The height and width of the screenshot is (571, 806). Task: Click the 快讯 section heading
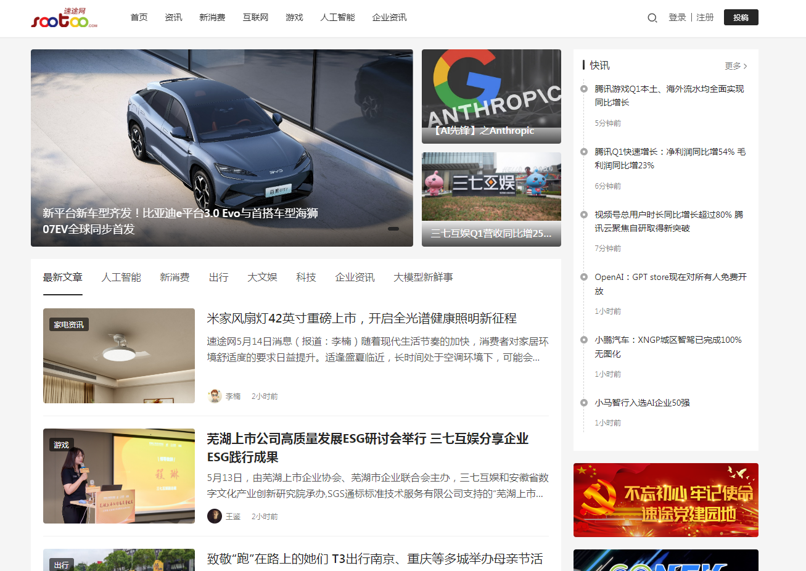click(599, 65)
